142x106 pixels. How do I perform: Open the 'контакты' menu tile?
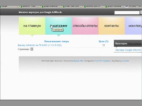point(112,26)
